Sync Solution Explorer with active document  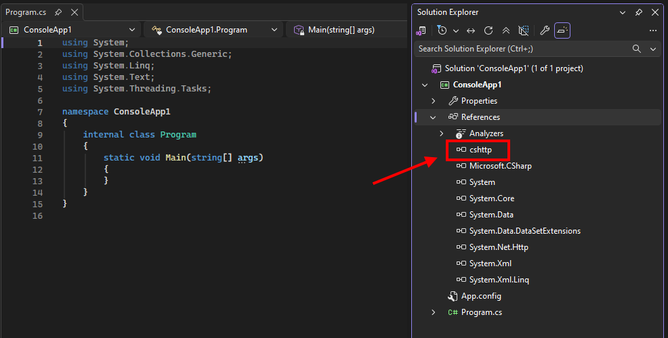click(x=471, y=30)
